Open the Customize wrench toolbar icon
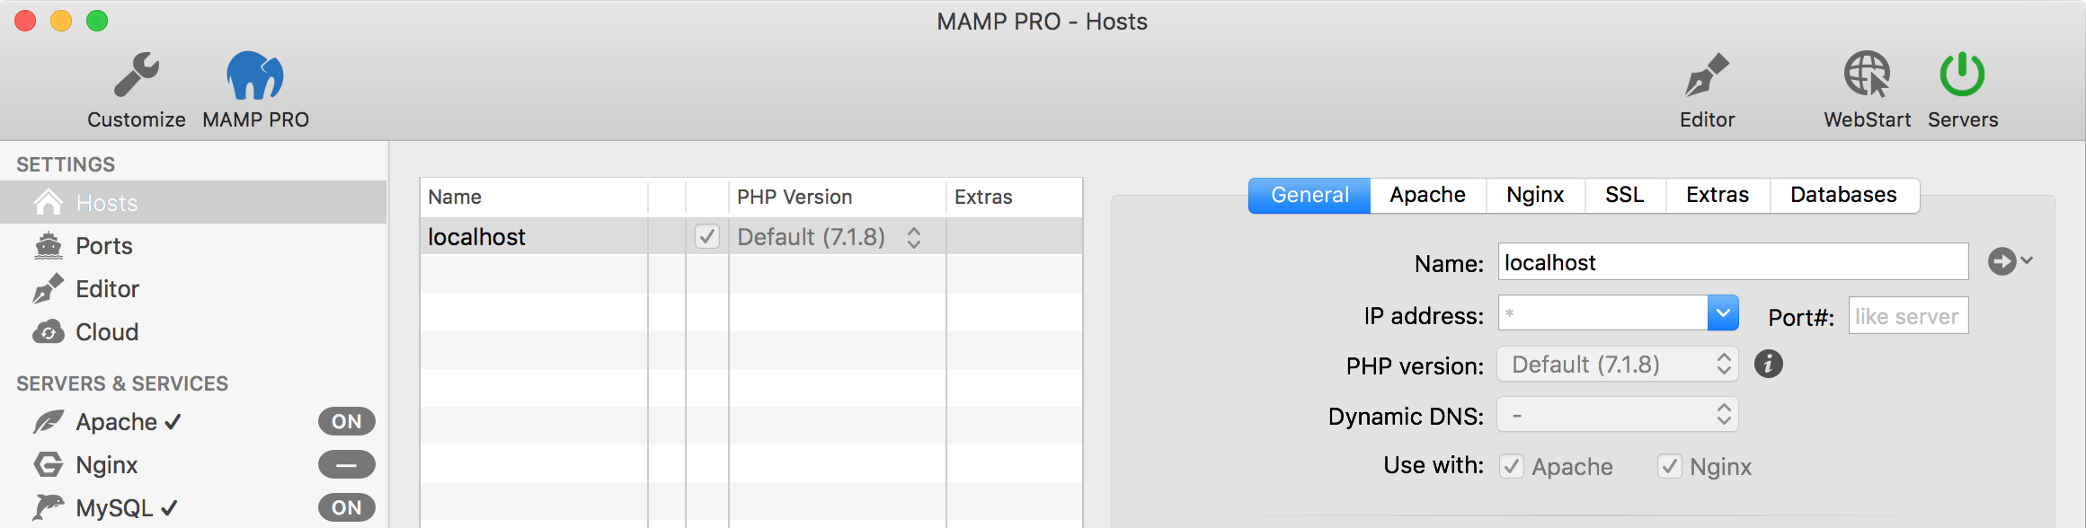This screenshot has width=2086, height=528. pyautogui.click(x=137, y=75)
